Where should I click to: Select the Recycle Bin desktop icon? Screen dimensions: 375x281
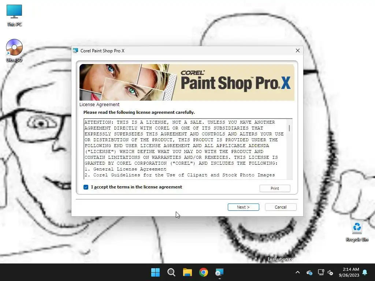357,231
